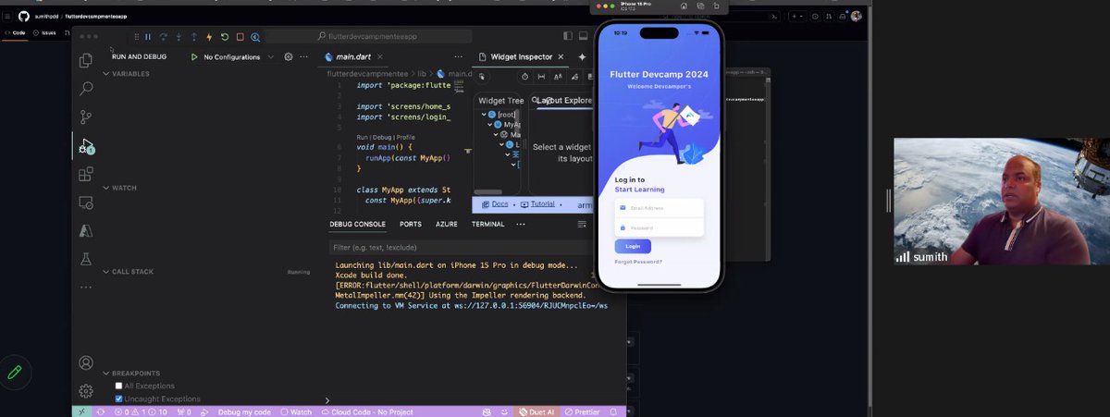Select the main.dart editor tab
Image resolution: width=1110 pixels, height=417 pixels.
[352, 56]
